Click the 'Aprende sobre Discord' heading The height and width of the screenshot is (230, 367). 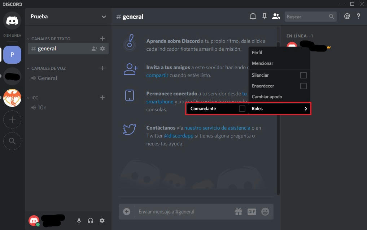(173, 41)
